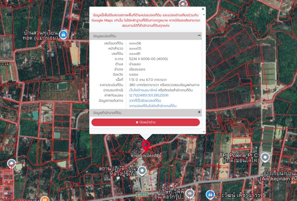Click the blue shop marker near ธีระวัฒน์

tap(210, 194)
